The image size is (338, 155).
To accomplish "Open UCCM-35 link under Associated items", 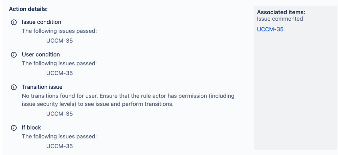I will (x=270, y=29).
